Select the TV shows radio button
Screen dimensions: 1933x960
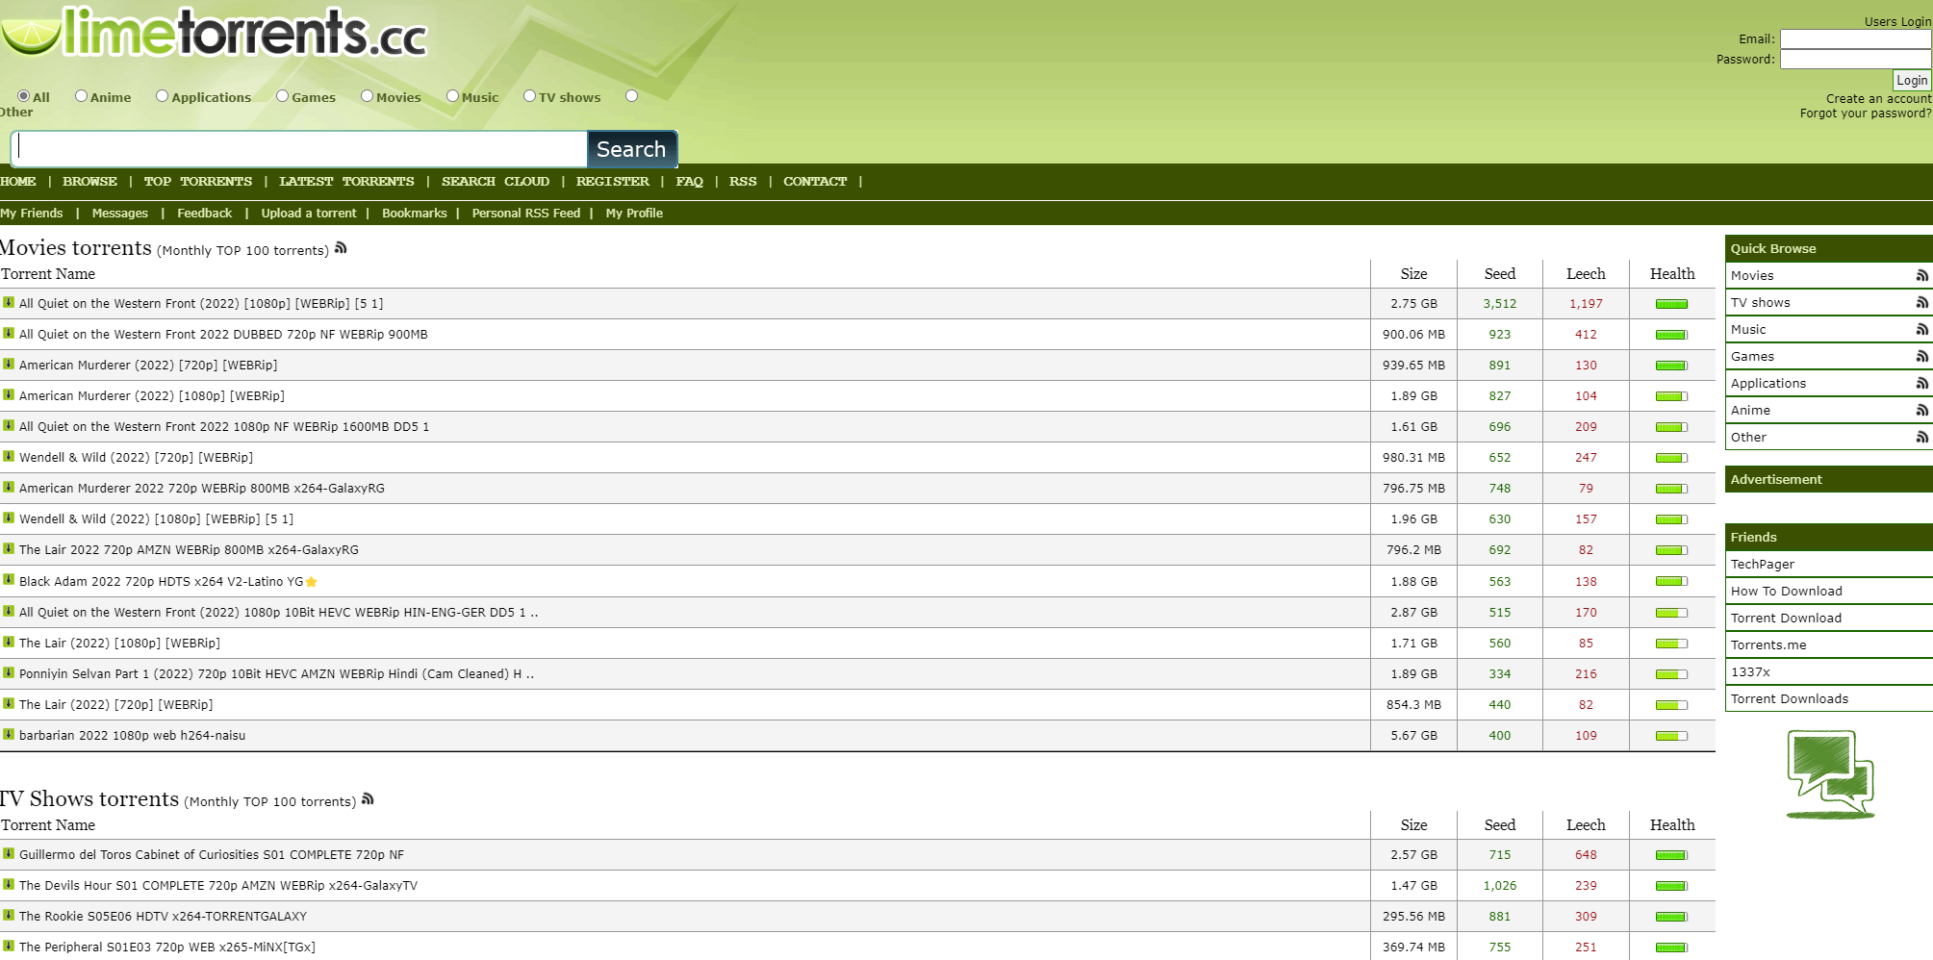[530, 96]
